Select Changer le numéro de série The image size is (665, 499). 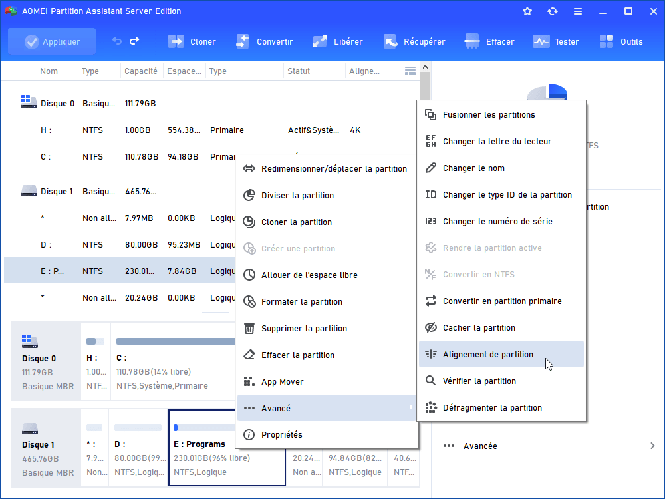coord(501,221)
